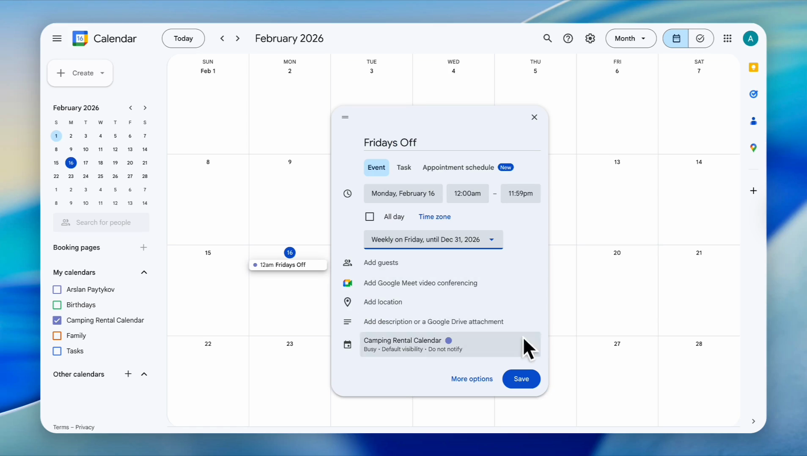The width and height of the screenshot is (807, 456).
Task: Select the Appointment schedule tab
Action: point(458,168)
